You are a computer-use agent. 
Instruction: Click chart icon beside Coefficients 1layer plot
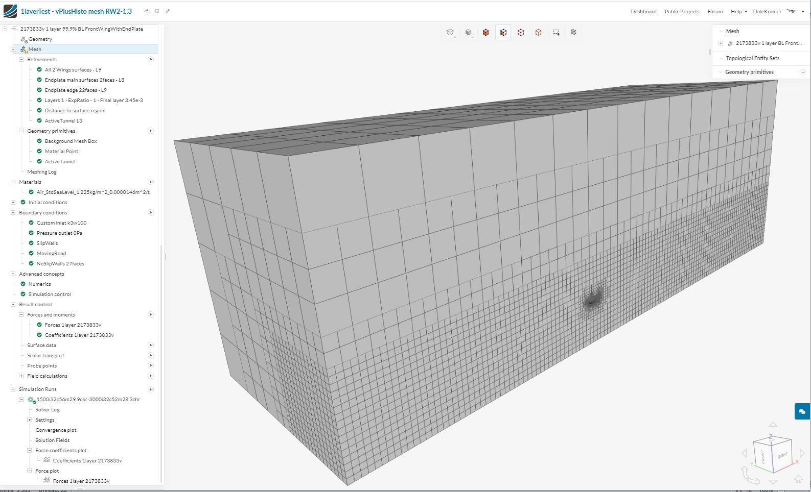coord(47,460)
